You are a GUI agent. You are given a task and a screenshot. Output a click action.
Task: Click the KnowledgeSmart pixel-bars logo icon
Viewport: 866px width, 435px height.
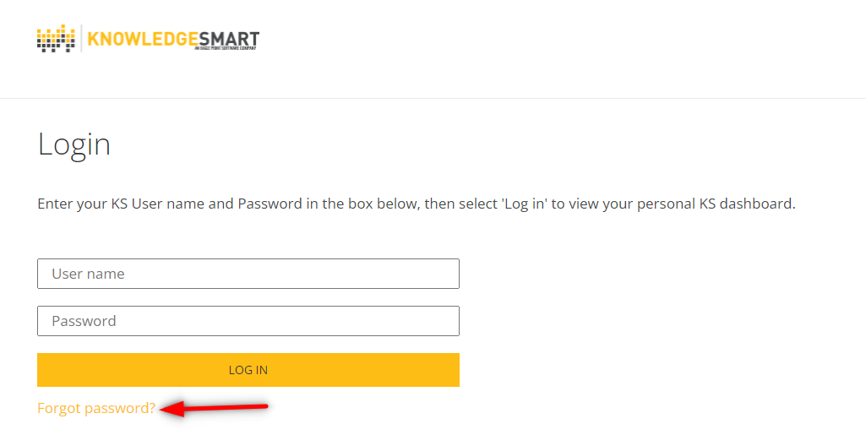click(x=56, y=39)
